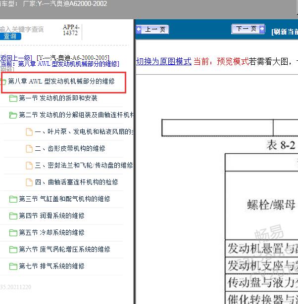Open 一、叶片泵、发电机和粘液风扇 page
This screenshot has height=304, width=298.
[x=84, y=132]
